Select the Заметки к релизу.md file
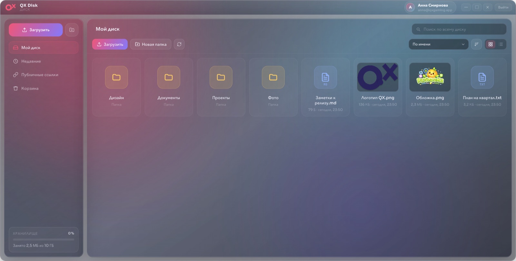The height and width of the screenshot is (261, 516). pyautogui.click(x=325, y=87)
